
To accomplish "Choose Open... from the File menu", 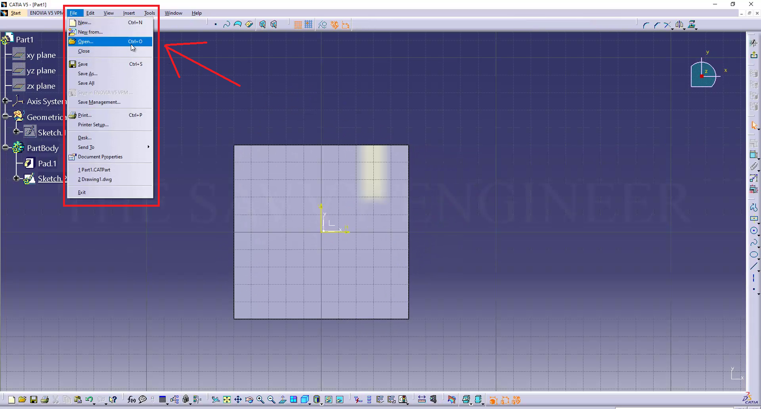I will coord(86,42).
